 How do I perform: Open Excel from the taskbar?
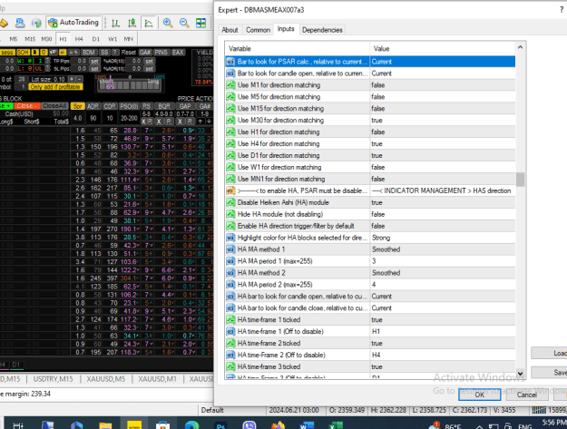click(336, 425)
